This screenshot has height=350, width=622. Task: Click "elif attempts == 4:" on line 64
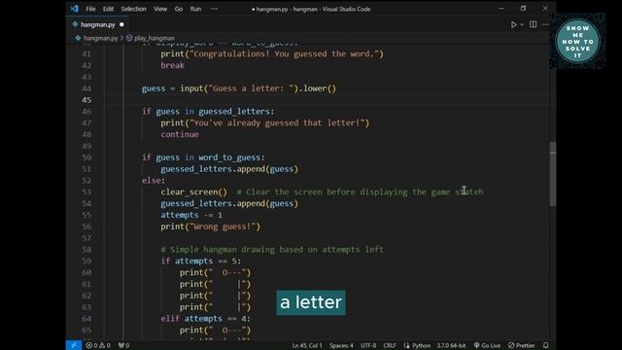205,319
